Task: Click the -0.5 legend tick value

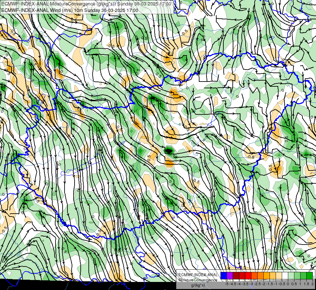Action: pos(282,284)
